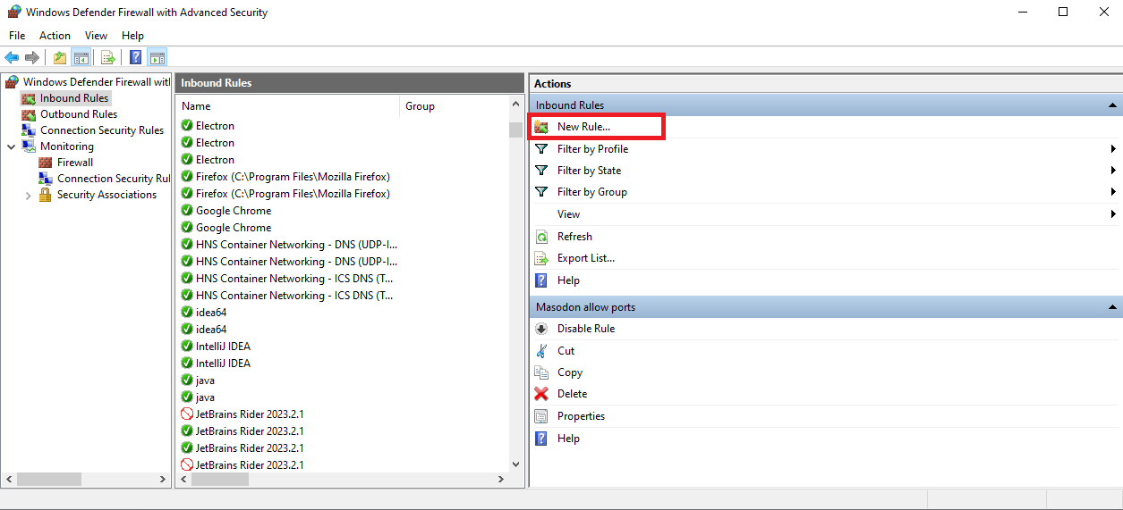Click the tree pane horizontal scrollbar left arrow
This screenshot has height=510, width=1123.
pyautogui.click(x=9, y=480)
